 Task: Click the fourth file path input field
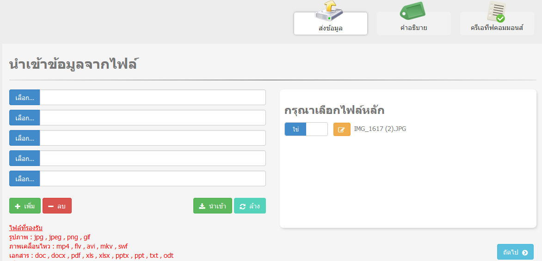[152, 159]
